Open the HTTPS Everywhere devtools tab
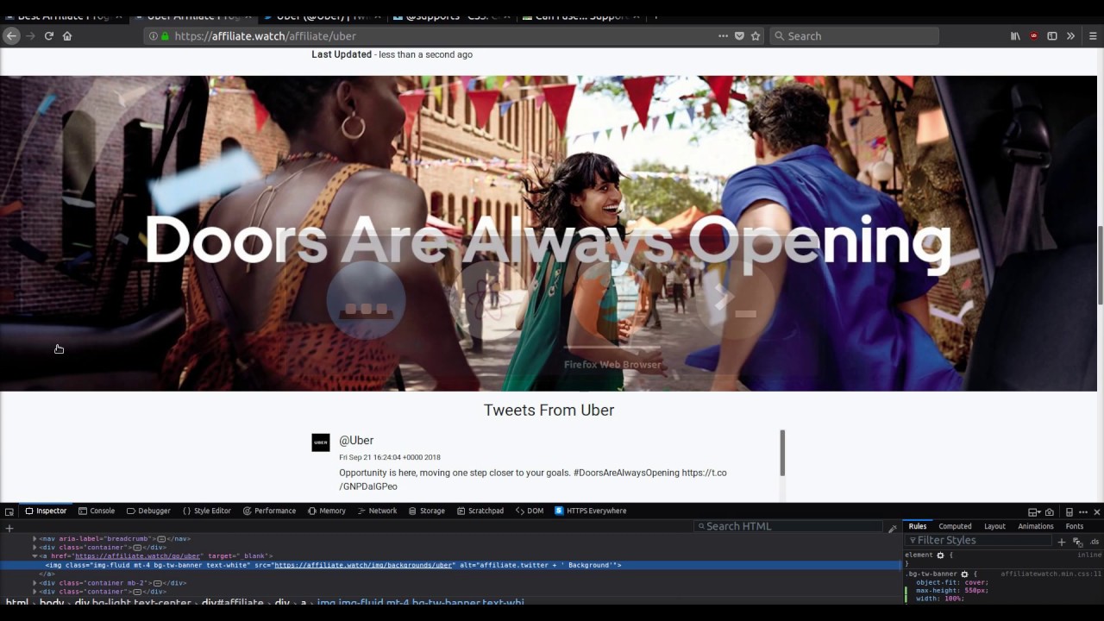Screen dimensions: 1104x621 tap(591, 511)
